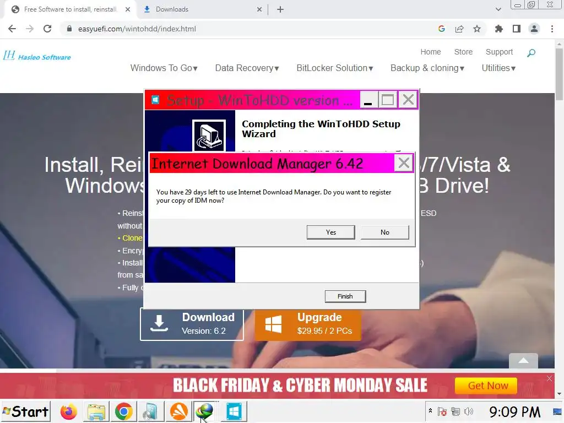
Task: Click Get Now sale button
Action: click(x=486, y=386)
